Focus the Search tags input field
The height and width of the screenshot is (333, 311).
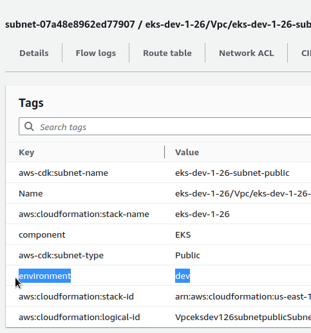(x=165, y=126)
